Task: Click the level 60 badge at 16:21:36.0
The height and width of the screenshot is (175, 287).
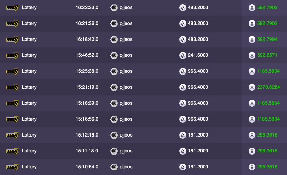Action: point(114,24)
